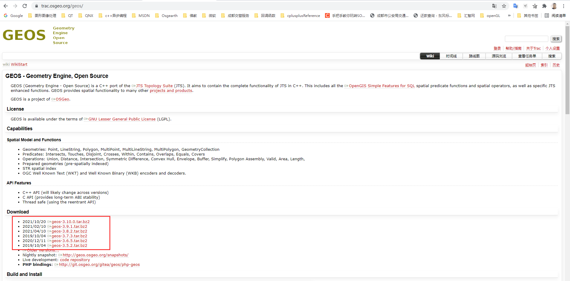Open the 成都市公安局交通 bookmark
The height and width of the screenshot is (281, 570).
[389, 16]
